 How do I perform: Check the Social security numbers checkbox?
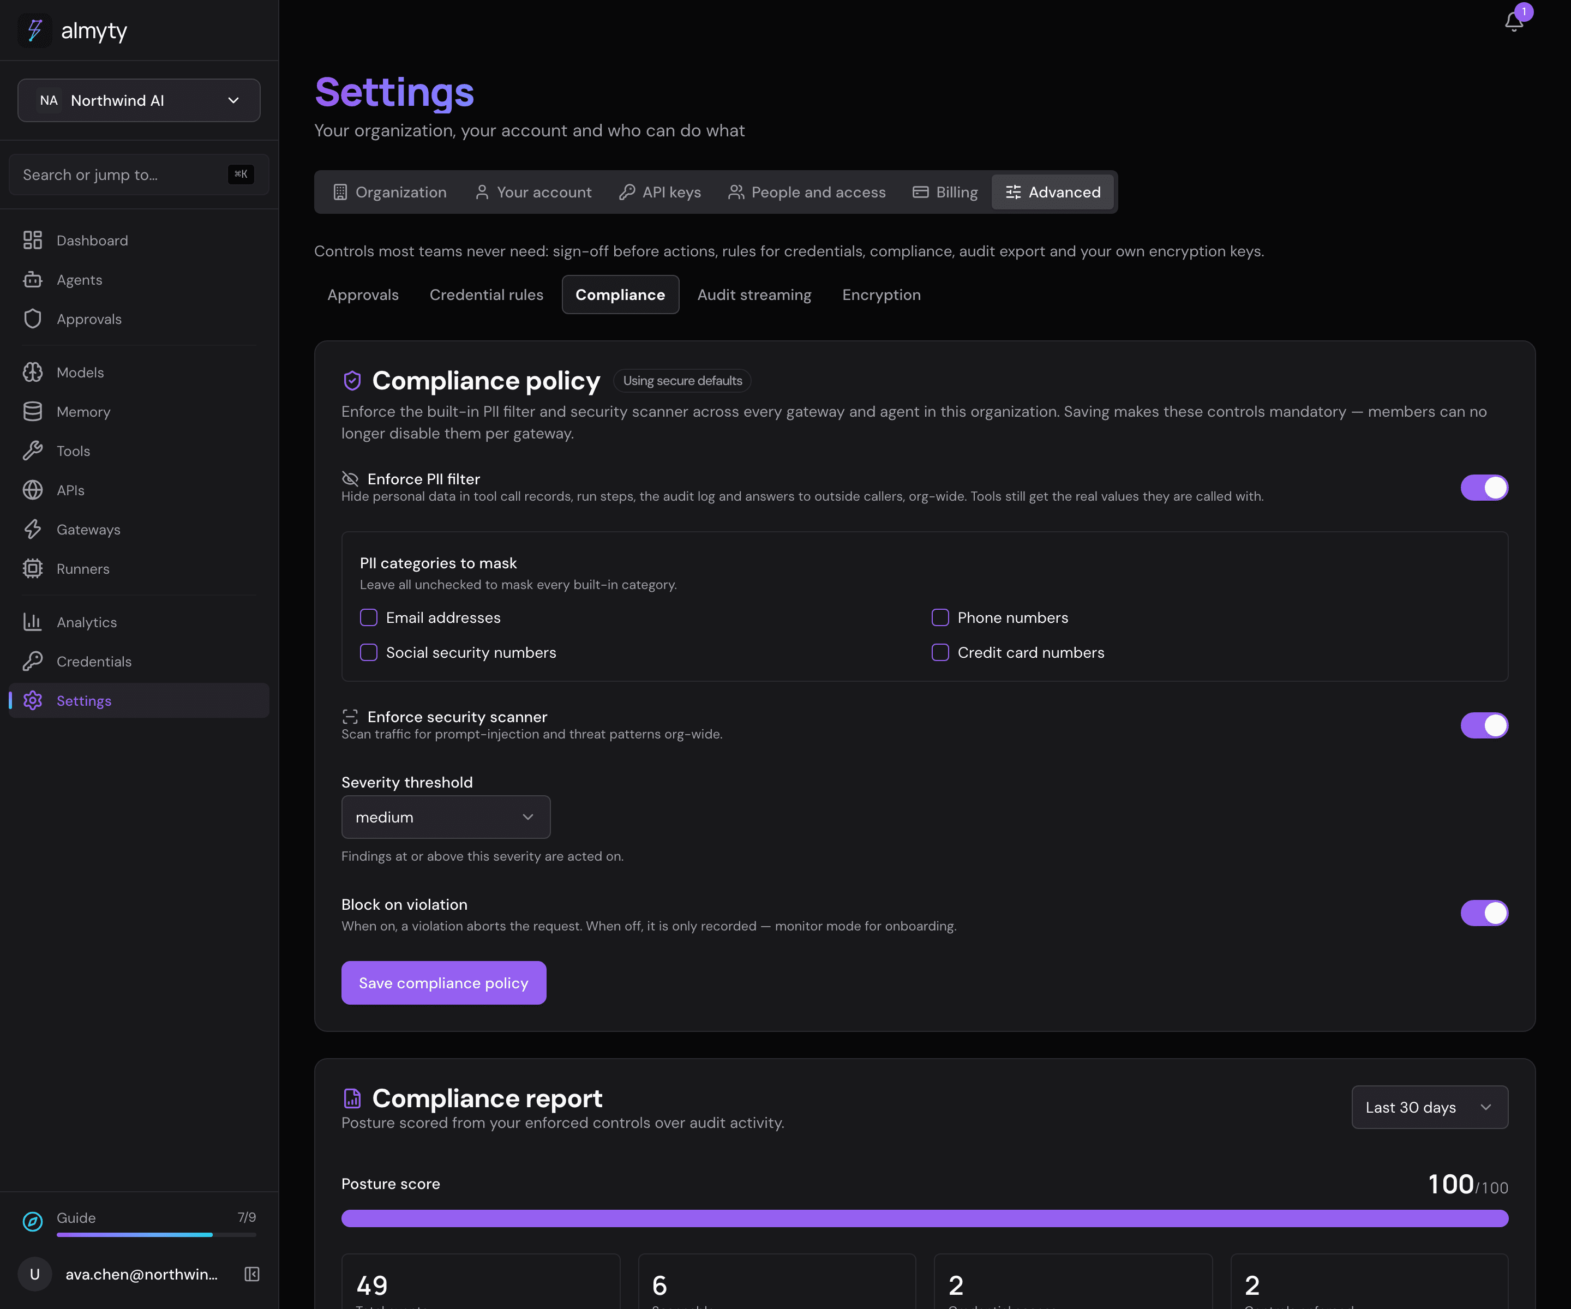pyautogui.click(x=369, y=652)
